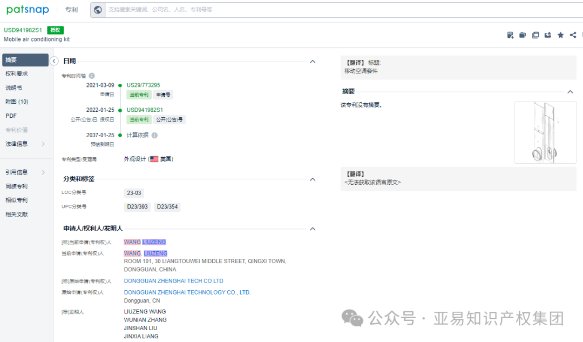Screen dimensions: 583x342
Task: Open the stacked windows compare icon
Action: point(535,35)
